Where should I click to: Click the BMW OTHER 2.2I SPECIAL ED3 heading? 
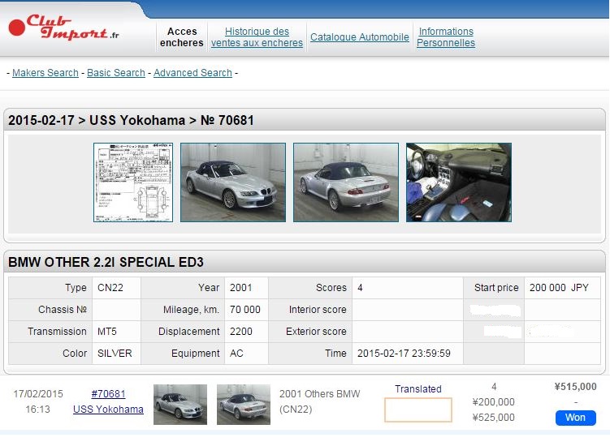coord(106,262)
